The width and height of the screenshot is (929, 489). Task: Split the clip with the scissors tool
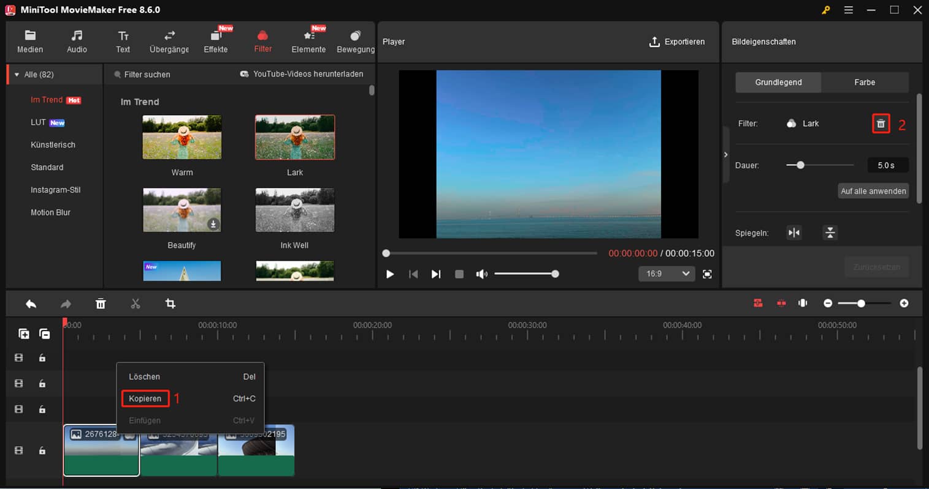136,303
